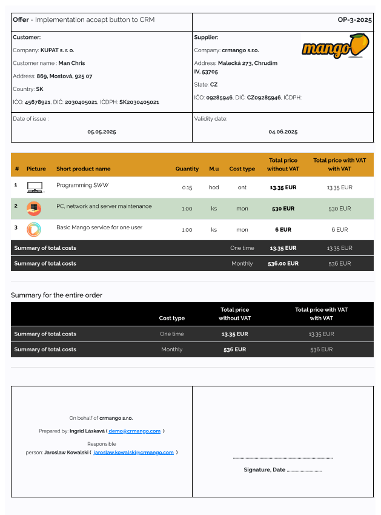Viewport: 381px width, 515px height.
Task: Click quantity 0.15 for Programming SWW
Action: click(187, 187)
